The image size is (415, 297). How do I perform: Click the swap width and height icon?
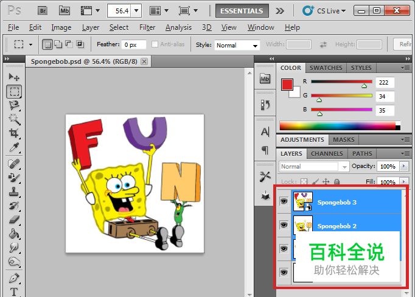click(323, 44)
